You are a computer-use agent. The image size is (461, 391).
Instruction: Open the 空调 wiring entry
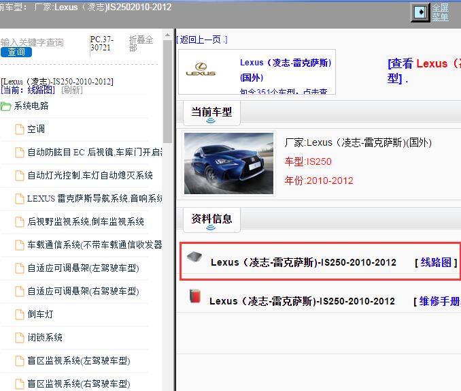click(x=36, y=129)
